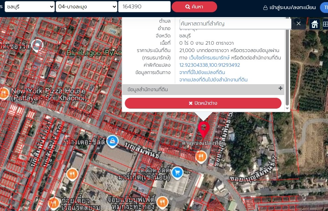Click the restaurant marker on Soi Boonsampan
This screenshot has width=328, height=211.
(201, 157)
